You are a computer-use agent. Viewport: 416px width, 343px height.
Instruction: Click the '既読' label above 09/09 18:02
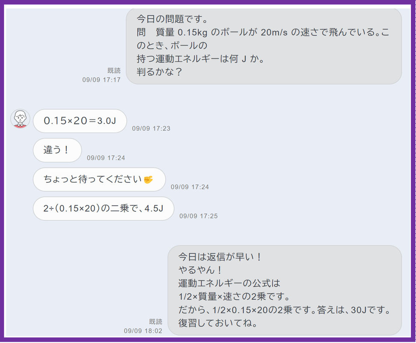(x=156, y=322)
